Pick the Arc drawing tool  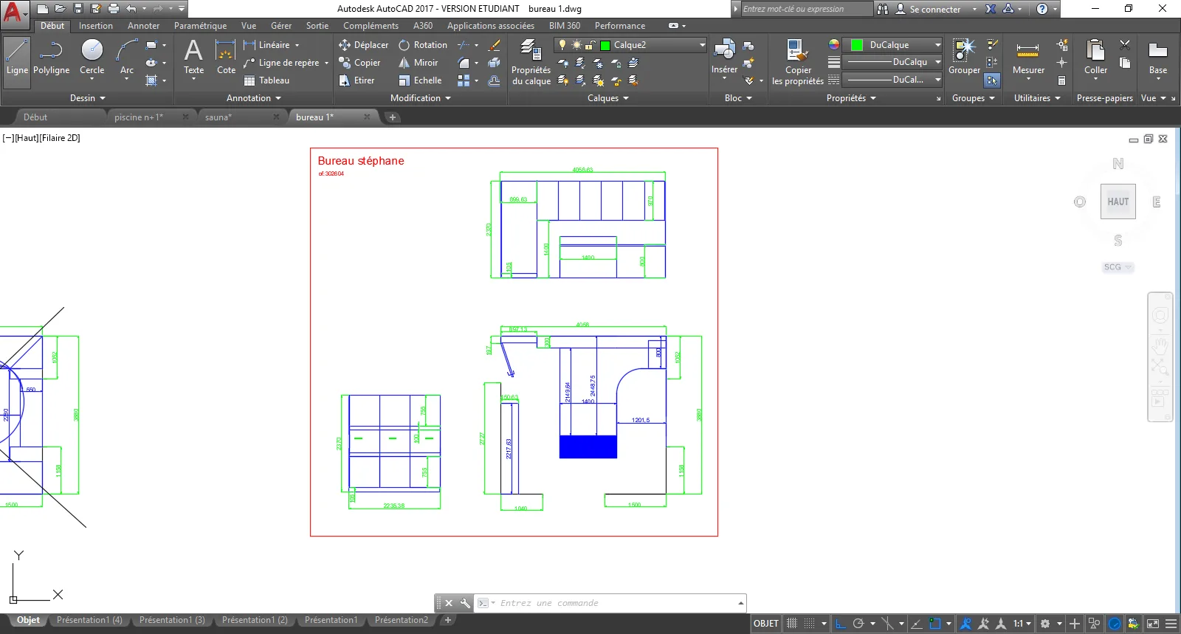pos(127,58)
